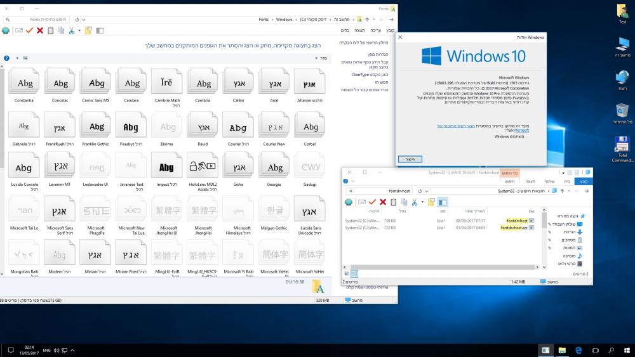Switch to the שיתוף tab in search window
Image resolution: width=635 pixels, height=357 pixels.
tap(549, 181)
